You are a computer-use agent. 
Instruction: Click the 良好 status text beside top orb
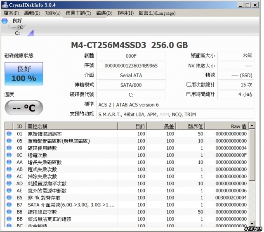point(17,21)
